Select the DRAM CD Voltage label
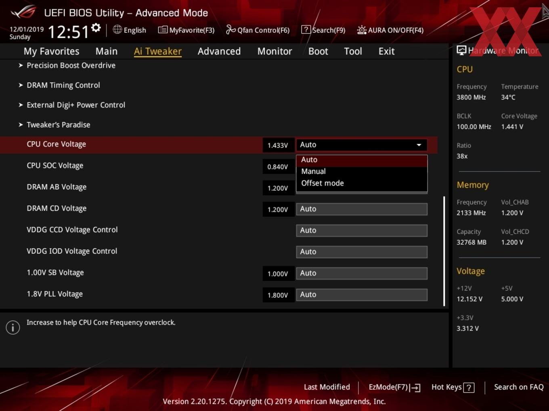549x411 pixels. [x=57, y=208]
